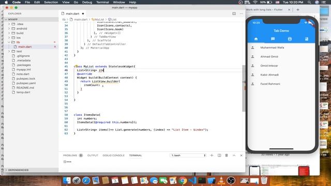Launch Safari from the dock
This screenshot has height=186, width=331.
point(86,180)
